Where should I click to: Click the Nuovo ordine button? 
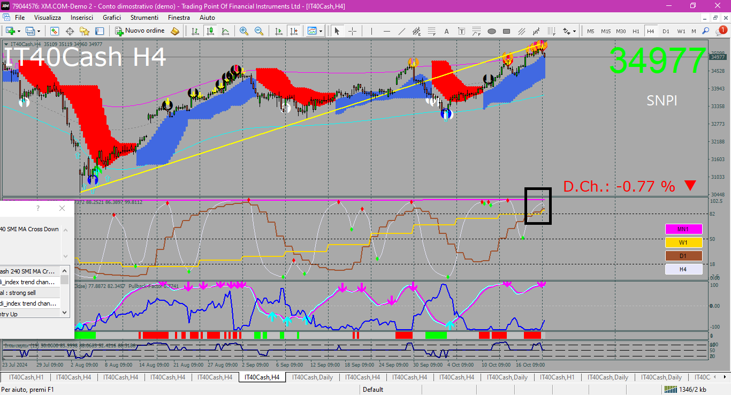(140, 31)
